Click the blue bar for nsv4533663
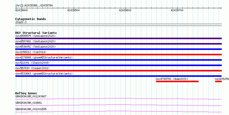Screen dimensions: 229x115 pos(118,76)
